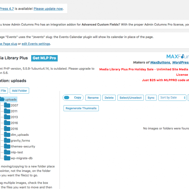Click the Delete button
The image size is (189, 189).
pos(109,98)
